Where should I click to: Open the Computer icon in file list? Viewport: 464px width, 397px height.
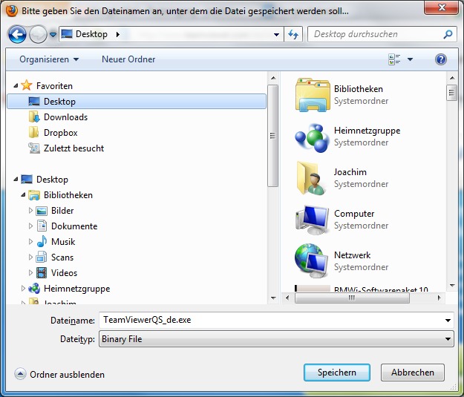[x=313, y=219]
